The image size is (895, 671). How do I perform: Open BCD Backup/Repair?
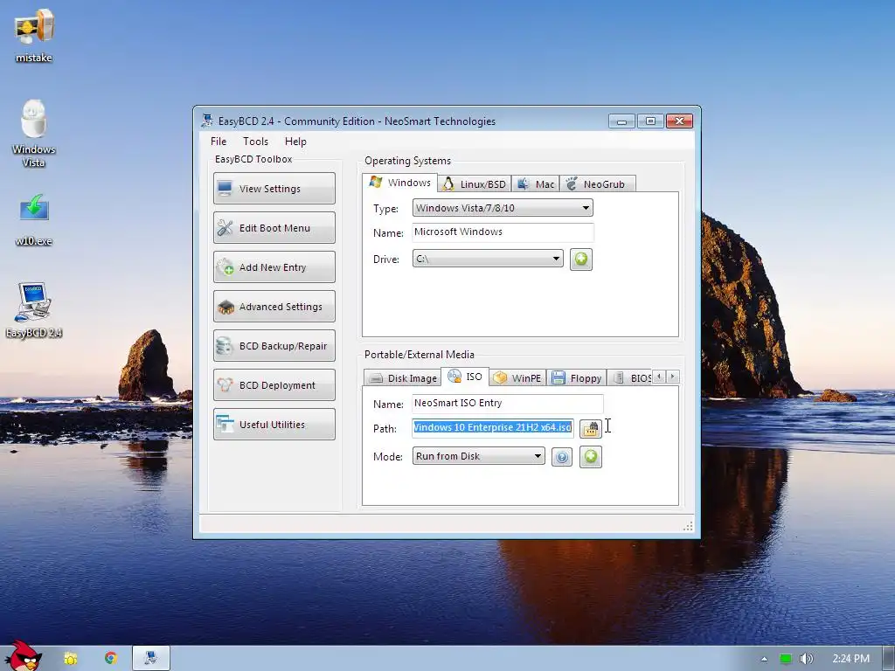click(x=274, y=346)
